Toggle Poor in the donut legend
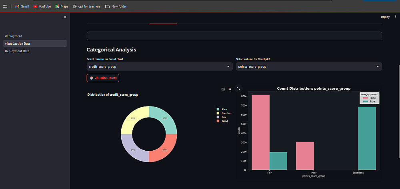This screenshot has height=189, width=400. (222, 109)
